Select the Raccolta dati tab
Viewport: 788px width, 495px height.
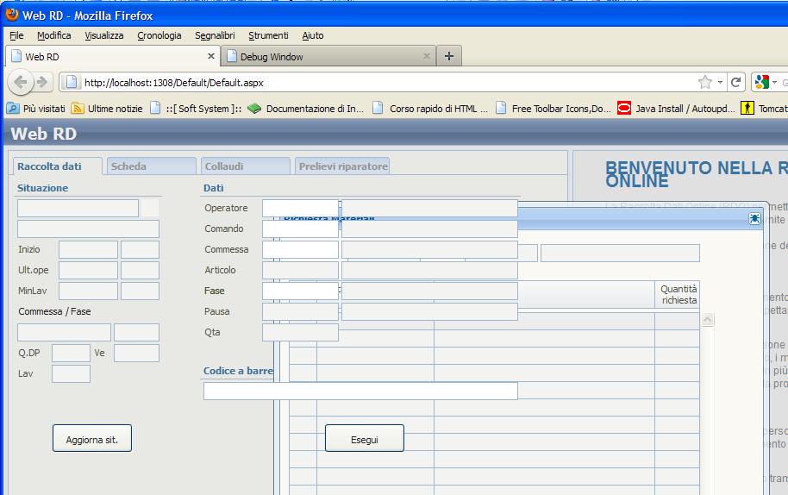click(57, 166)
